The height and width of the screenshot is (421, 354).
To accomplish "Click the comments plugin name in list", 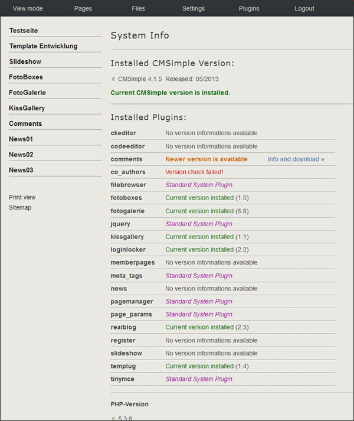I will click(126, 159).
